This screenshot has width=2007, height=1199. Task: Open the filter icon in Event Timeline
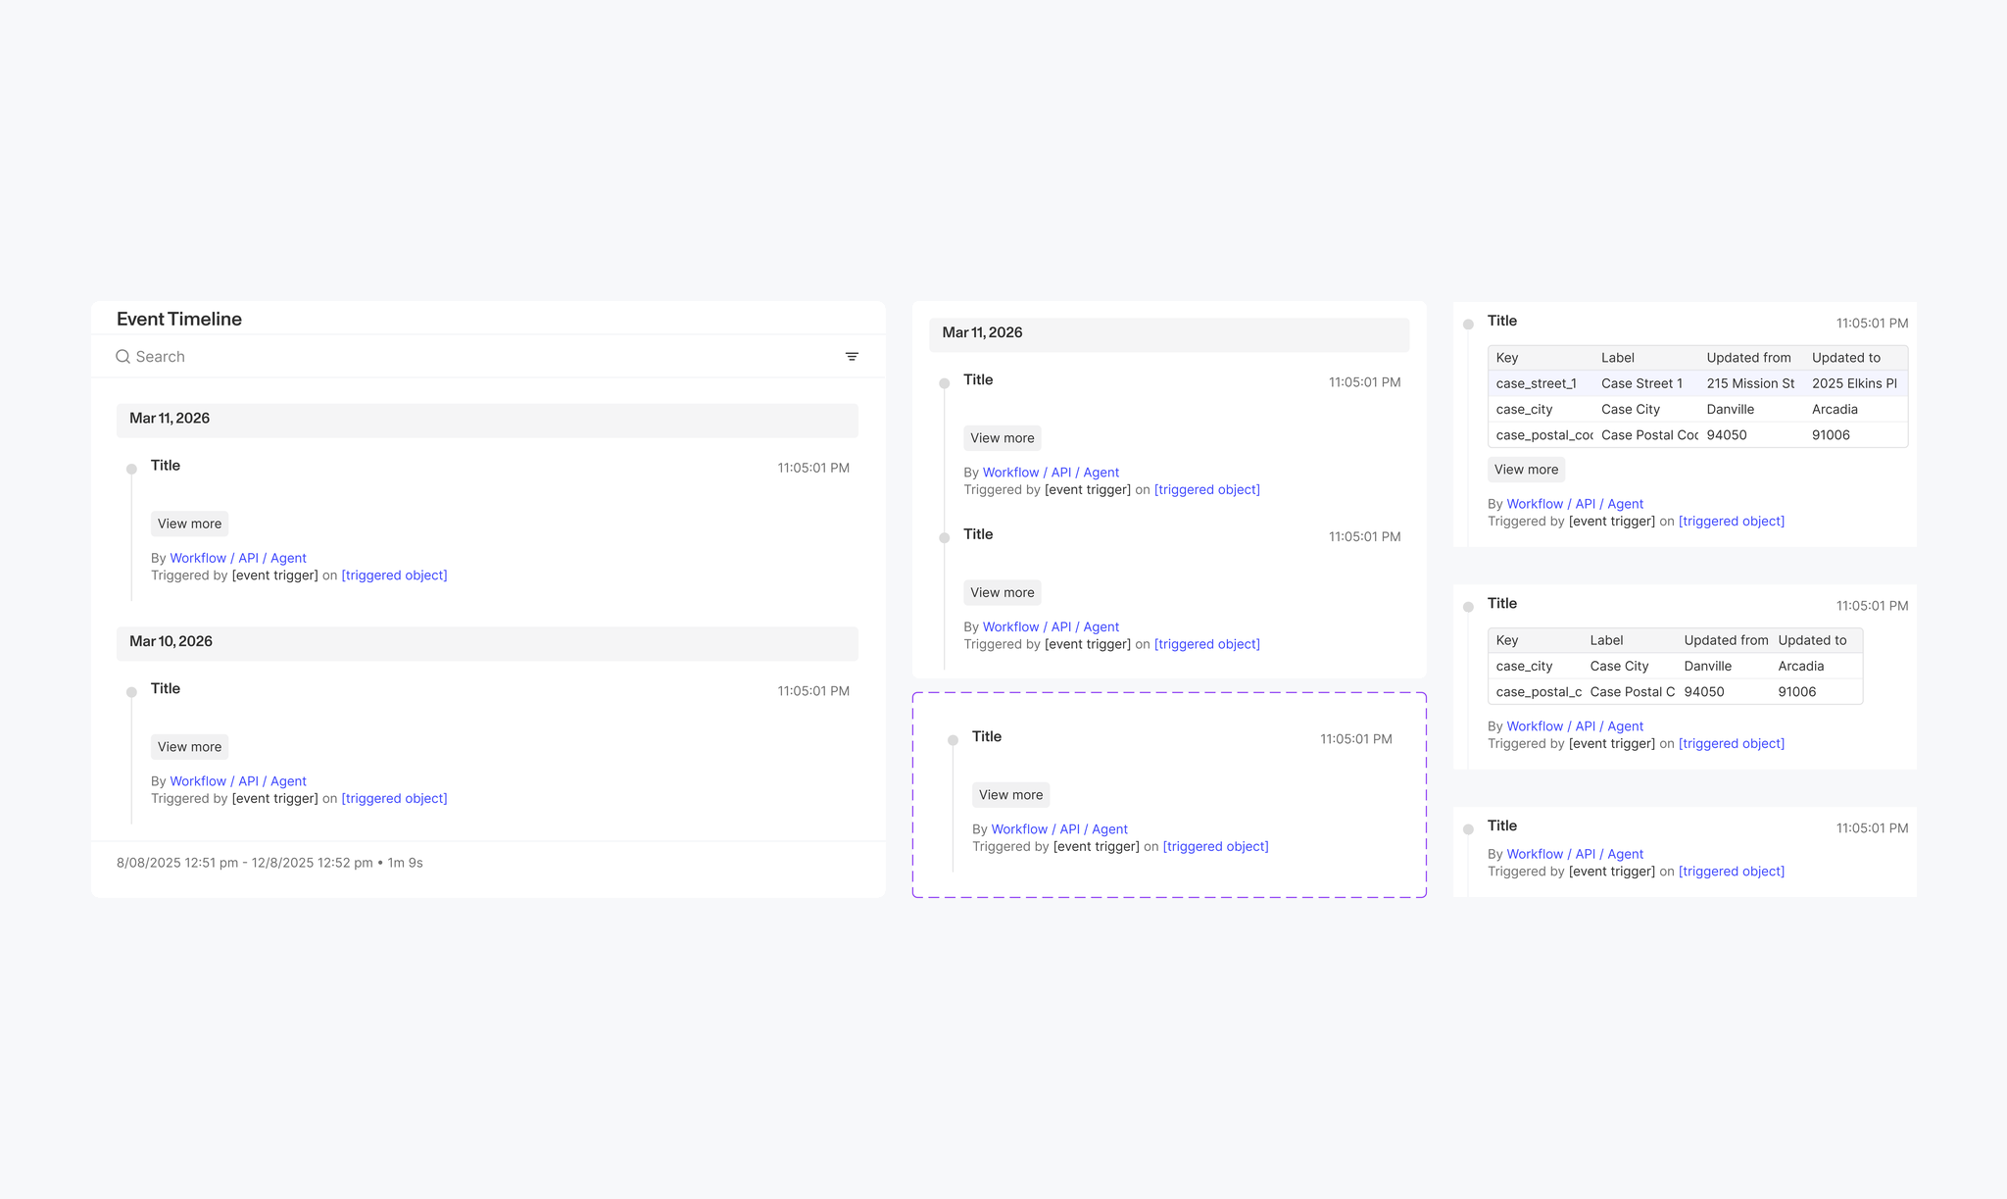click(x=852, y=357)
